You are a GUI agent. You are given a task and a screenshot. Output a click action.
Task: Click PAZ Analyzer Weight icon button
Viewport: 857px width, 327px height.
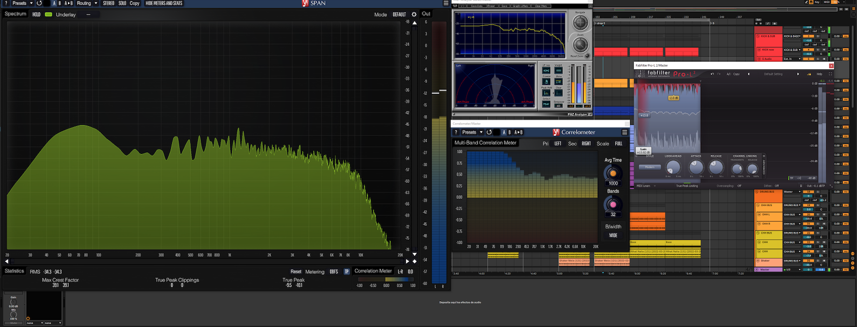click(558, 70)
